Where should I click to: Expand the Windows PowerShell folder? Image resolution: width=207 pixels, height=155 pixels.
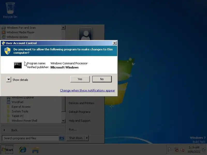(24, 121)
